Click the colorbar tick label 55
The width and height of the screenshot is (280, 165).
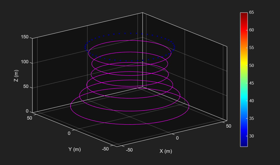[251, 48]
